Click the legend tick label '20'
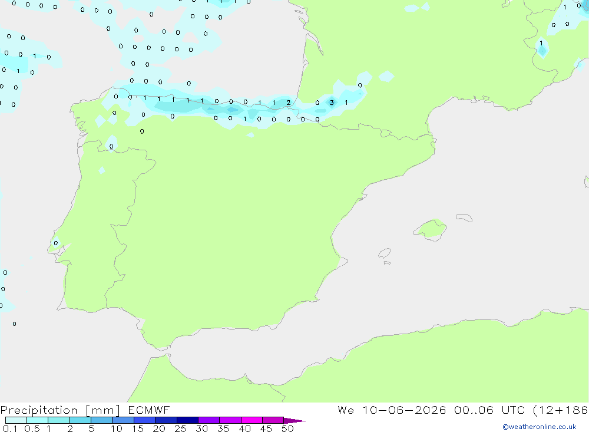Image resolution: width=589 pixels, height=432 pixels. (x=159, y=428)
